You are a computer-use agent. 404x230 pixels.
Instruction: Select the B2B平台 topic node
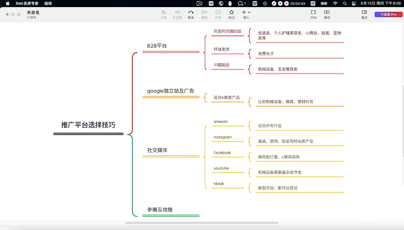(x=157, y=46)
